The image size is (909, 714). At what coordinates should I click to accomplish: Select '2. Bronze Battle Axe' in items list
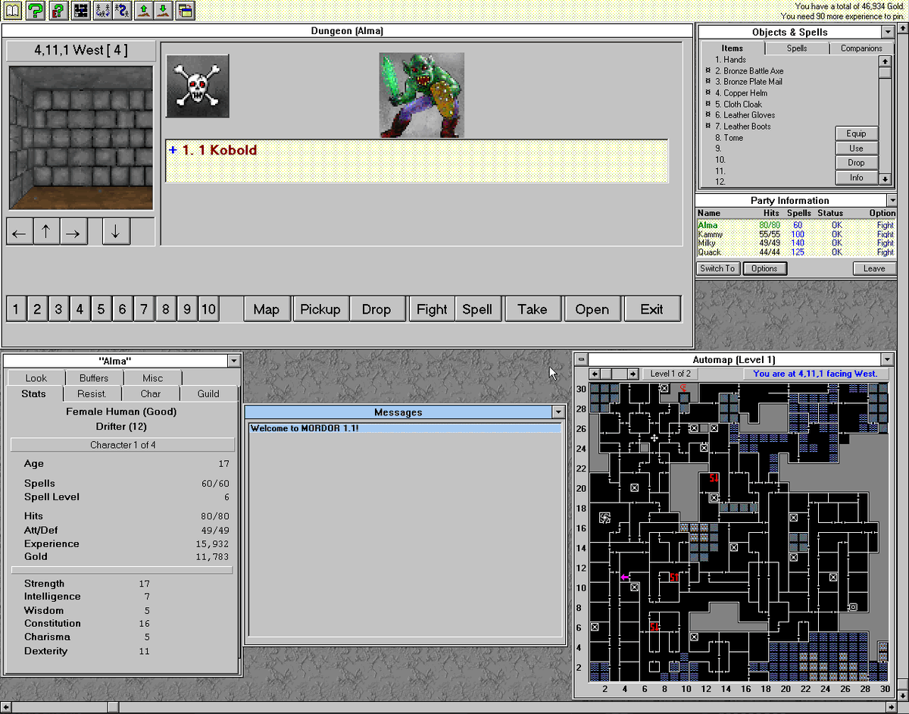click(x=749, y=70)
